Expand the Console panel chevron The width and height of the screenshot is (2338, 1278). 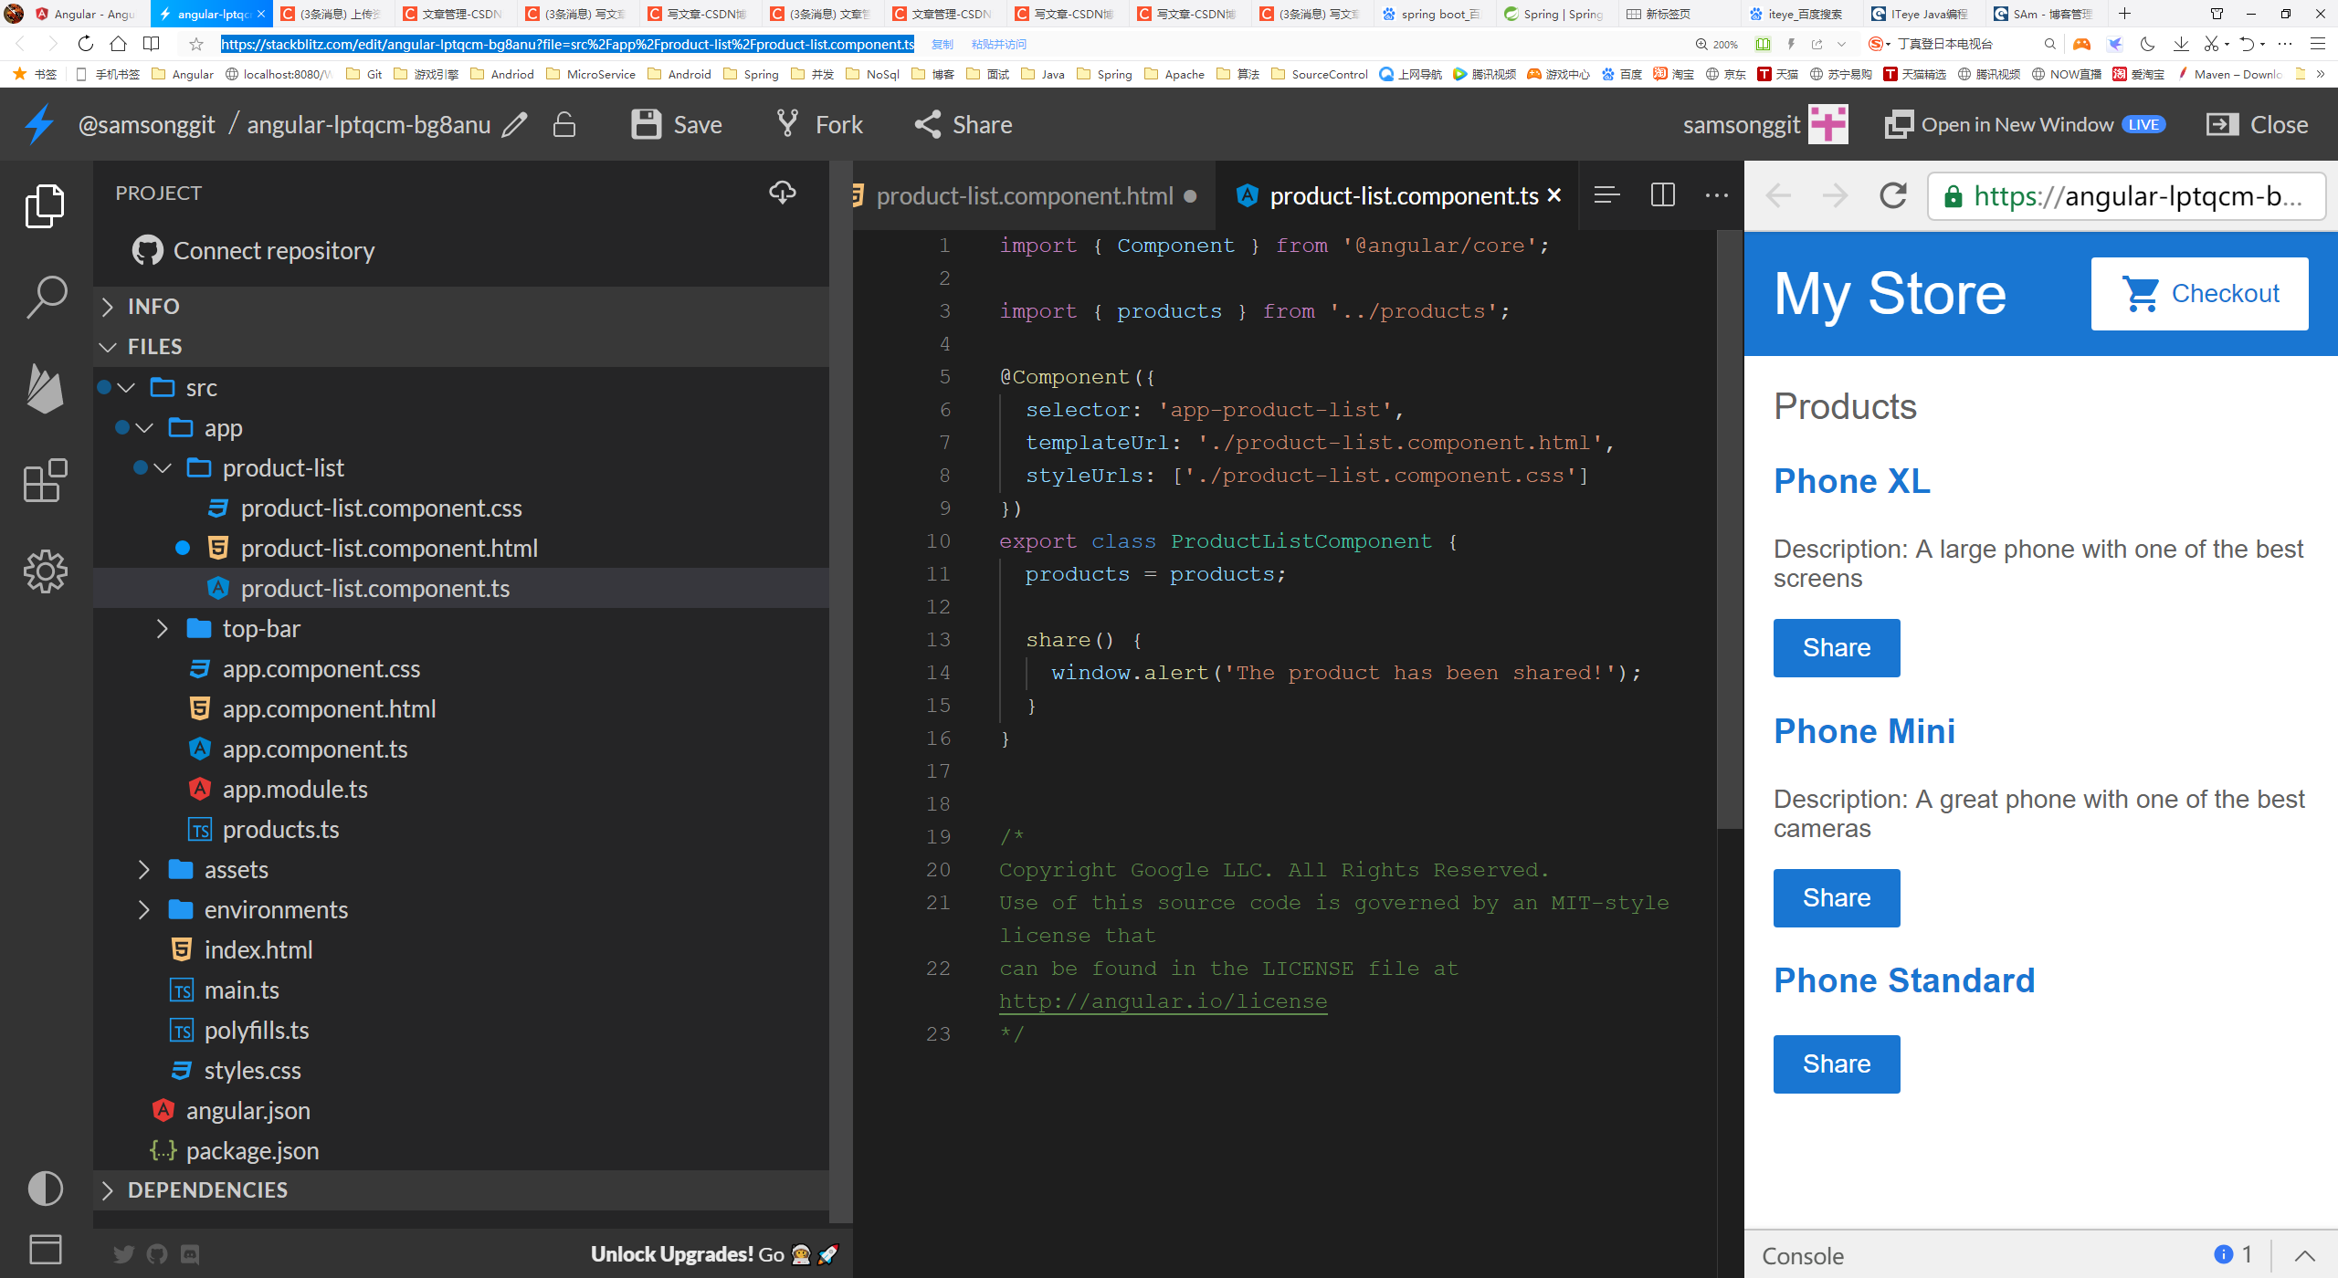(2304, 1256)
